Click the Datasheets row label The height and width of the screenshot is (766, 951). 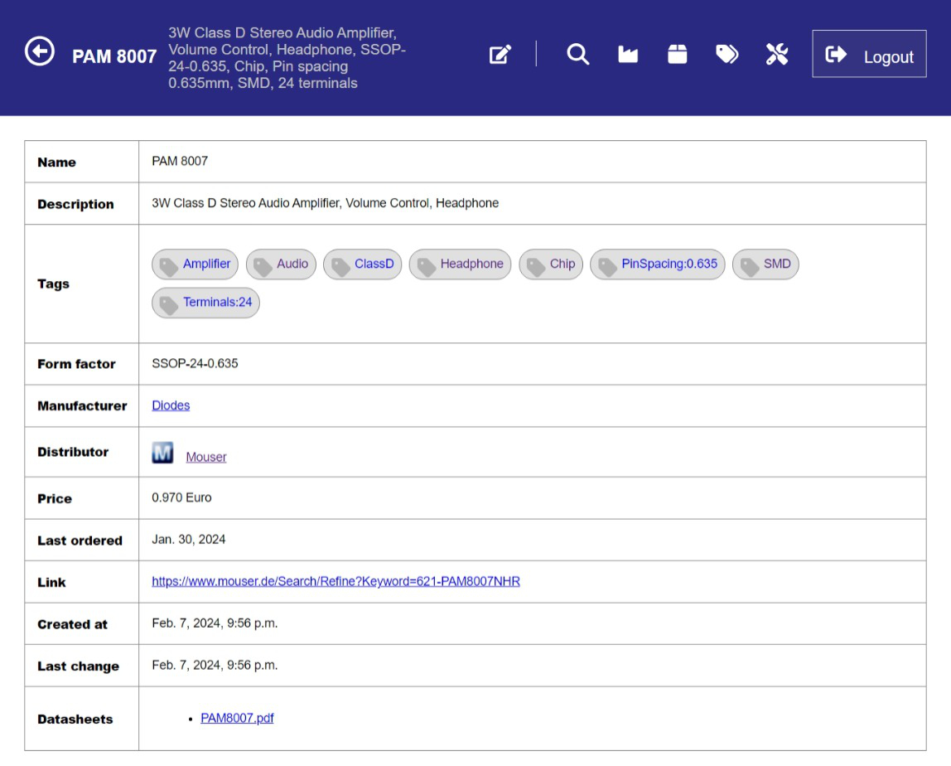(75, 720)
